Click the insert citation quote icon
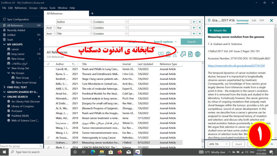Image resolution: width=277 pixels, height=156 pixels. 161,54
